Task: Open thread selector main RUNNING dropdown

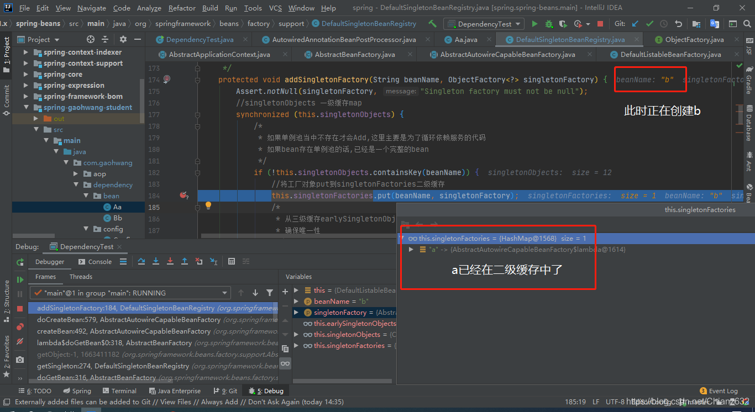Action: click(x=130, y=293)
